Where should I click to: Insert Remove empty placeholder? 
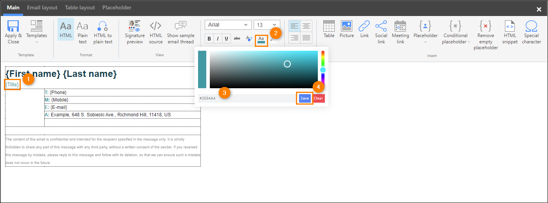(x=486, y=35)
